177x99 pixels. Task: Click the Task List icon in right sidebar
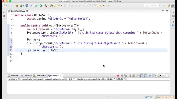[173, 16]
